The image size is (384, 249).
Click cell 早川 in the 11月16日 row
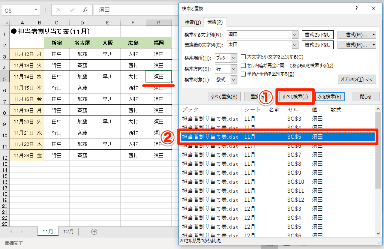coord(108,99)
